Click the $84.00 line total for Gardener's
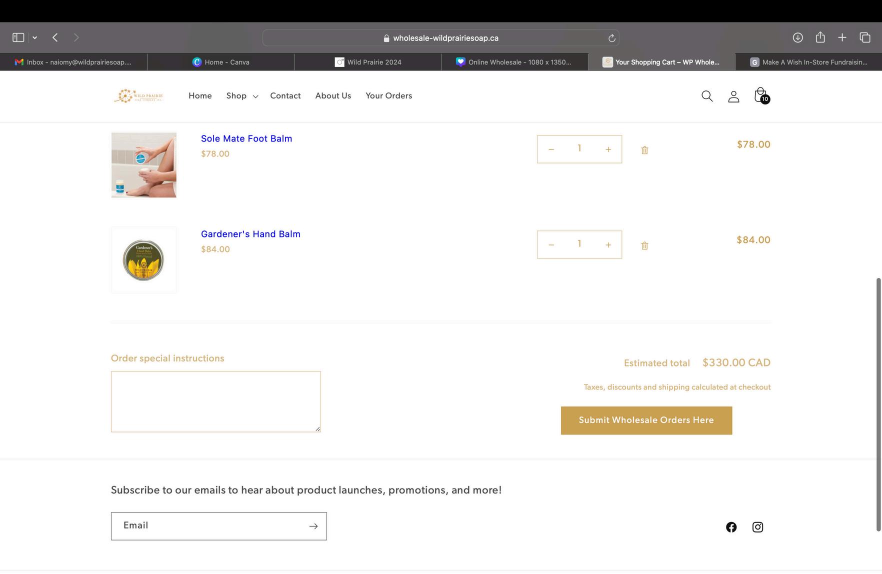The width and height of the screenshot is (882, 574). coord(753,240)
